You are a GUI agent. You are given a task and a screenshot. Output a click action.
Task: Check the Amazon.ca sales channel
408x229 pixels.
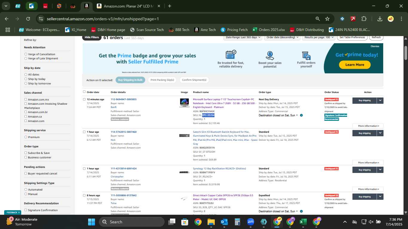point(26,117)
